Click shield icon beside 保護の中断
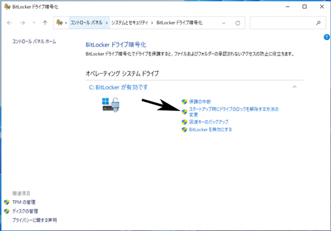Screen dimensions: 331x231 tap(184, 102)
